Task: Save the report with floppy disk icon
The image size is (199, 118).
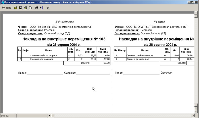Action: coord(21,8)
